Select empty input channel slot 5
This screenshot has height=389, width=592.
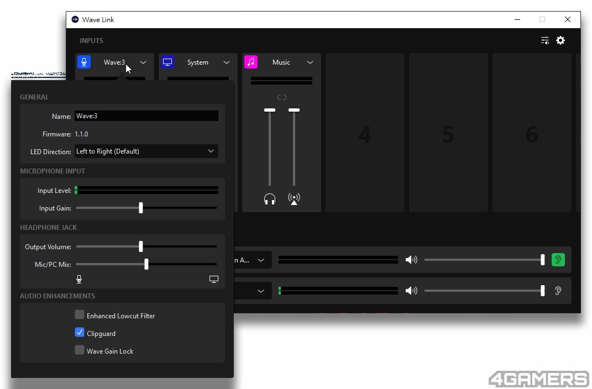tap(448, 133)
